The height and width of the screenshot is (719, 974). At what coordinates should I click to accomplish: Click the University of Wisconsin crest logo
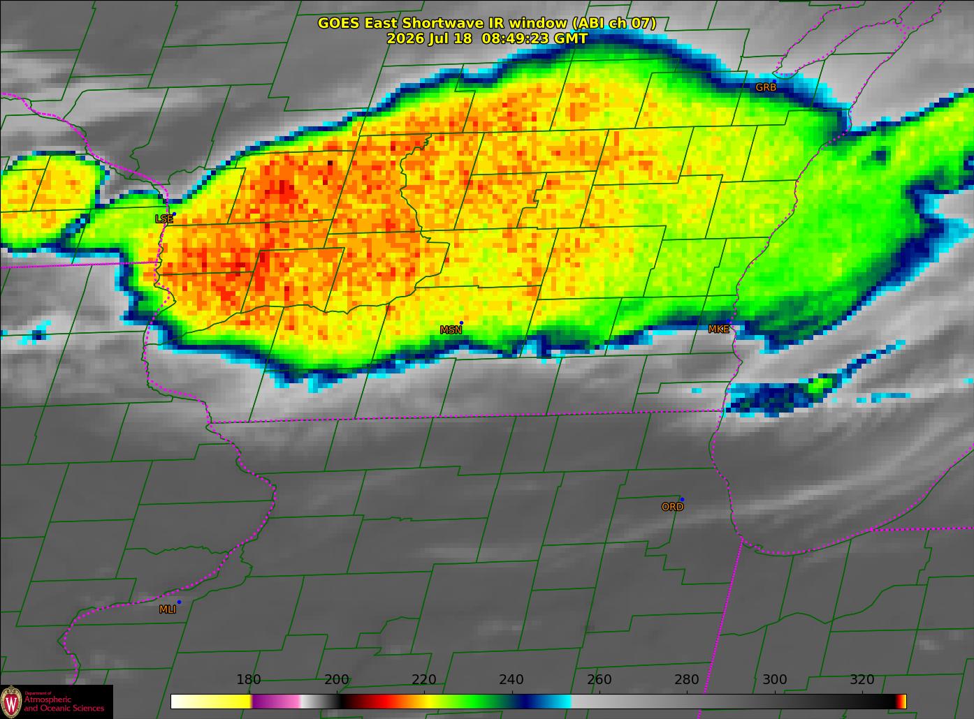point(11,702)
